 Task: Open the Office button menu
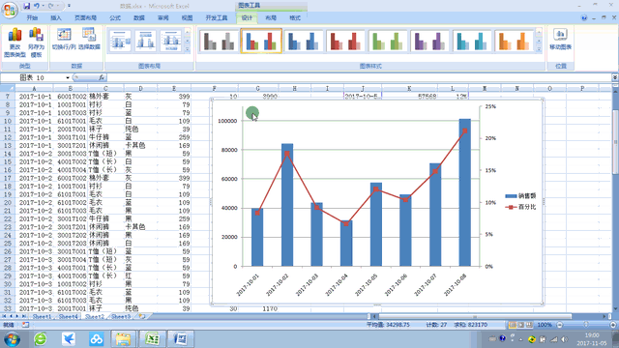coord(10,10)
